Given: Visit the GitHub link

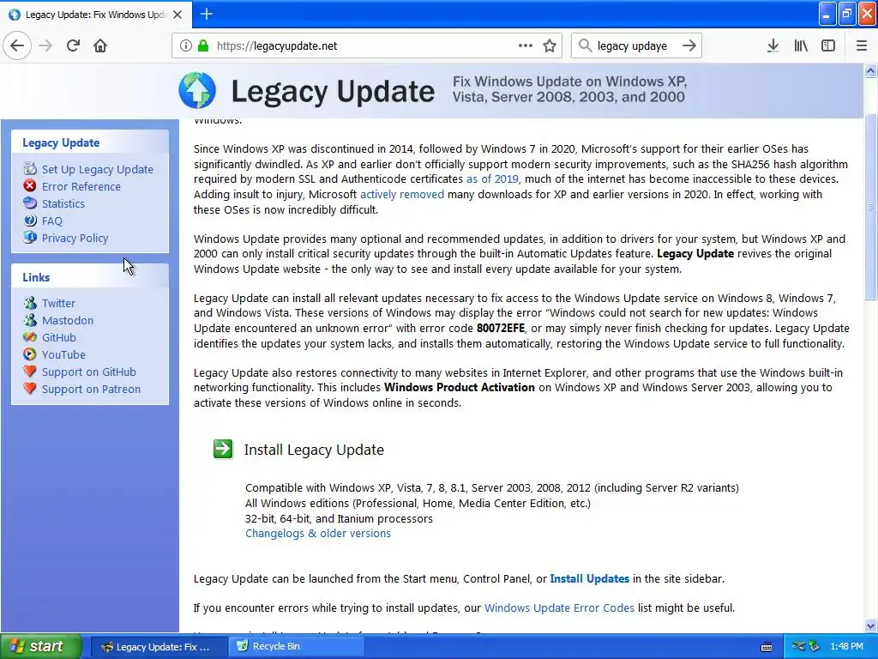Looking at the screenshot, I should point(59,337).
